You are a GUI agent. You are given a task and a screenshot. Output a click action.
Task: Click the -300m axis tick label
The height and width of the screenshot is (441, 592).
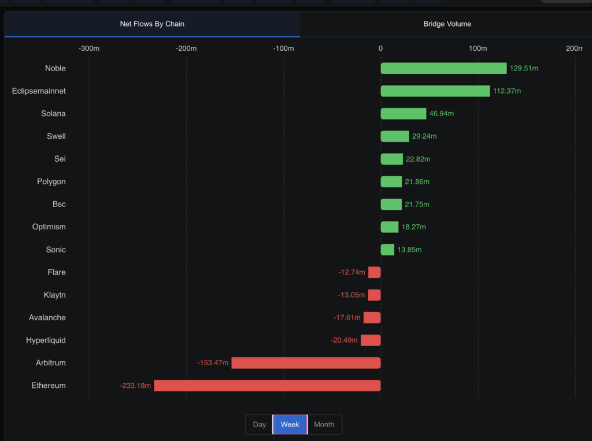(x=89, y=49)
